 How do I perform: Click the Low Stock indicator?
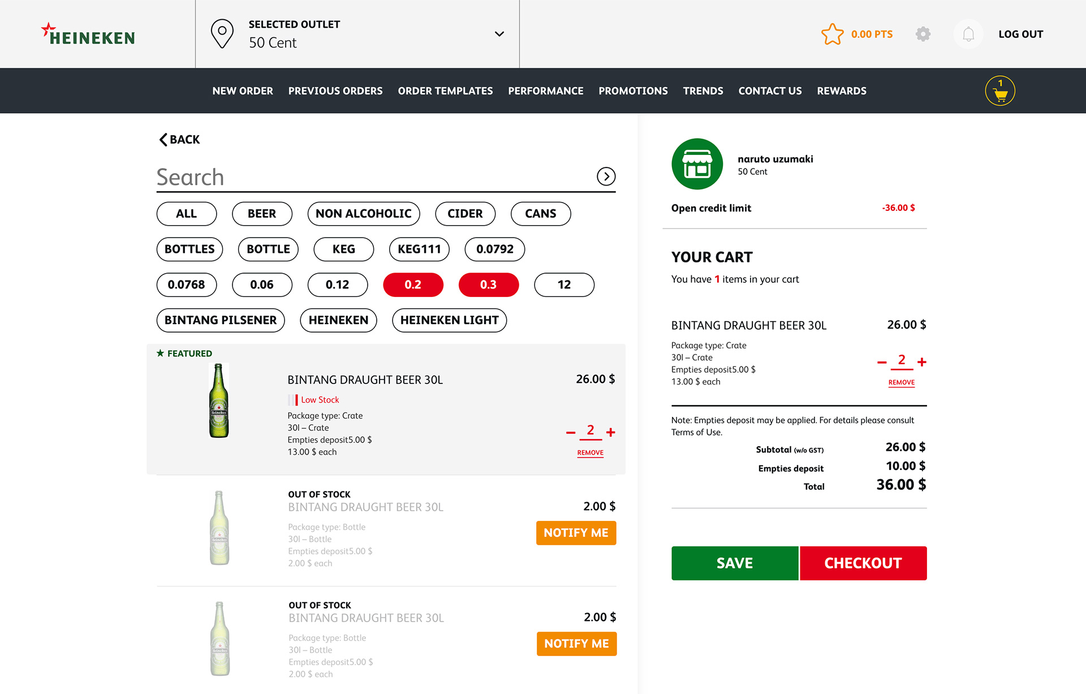[314, 400]
